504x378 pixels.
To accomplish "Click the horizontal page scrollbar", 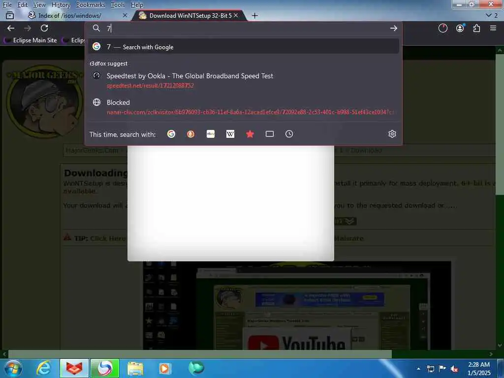I will pyautogui.click(x=200, y=354).
